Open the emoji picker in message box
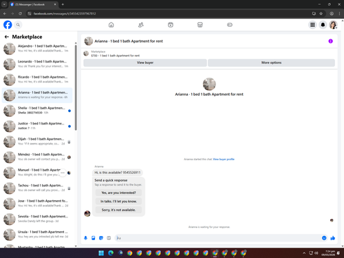The width and height of the screenshot is (344, 258). click(324, 238)
